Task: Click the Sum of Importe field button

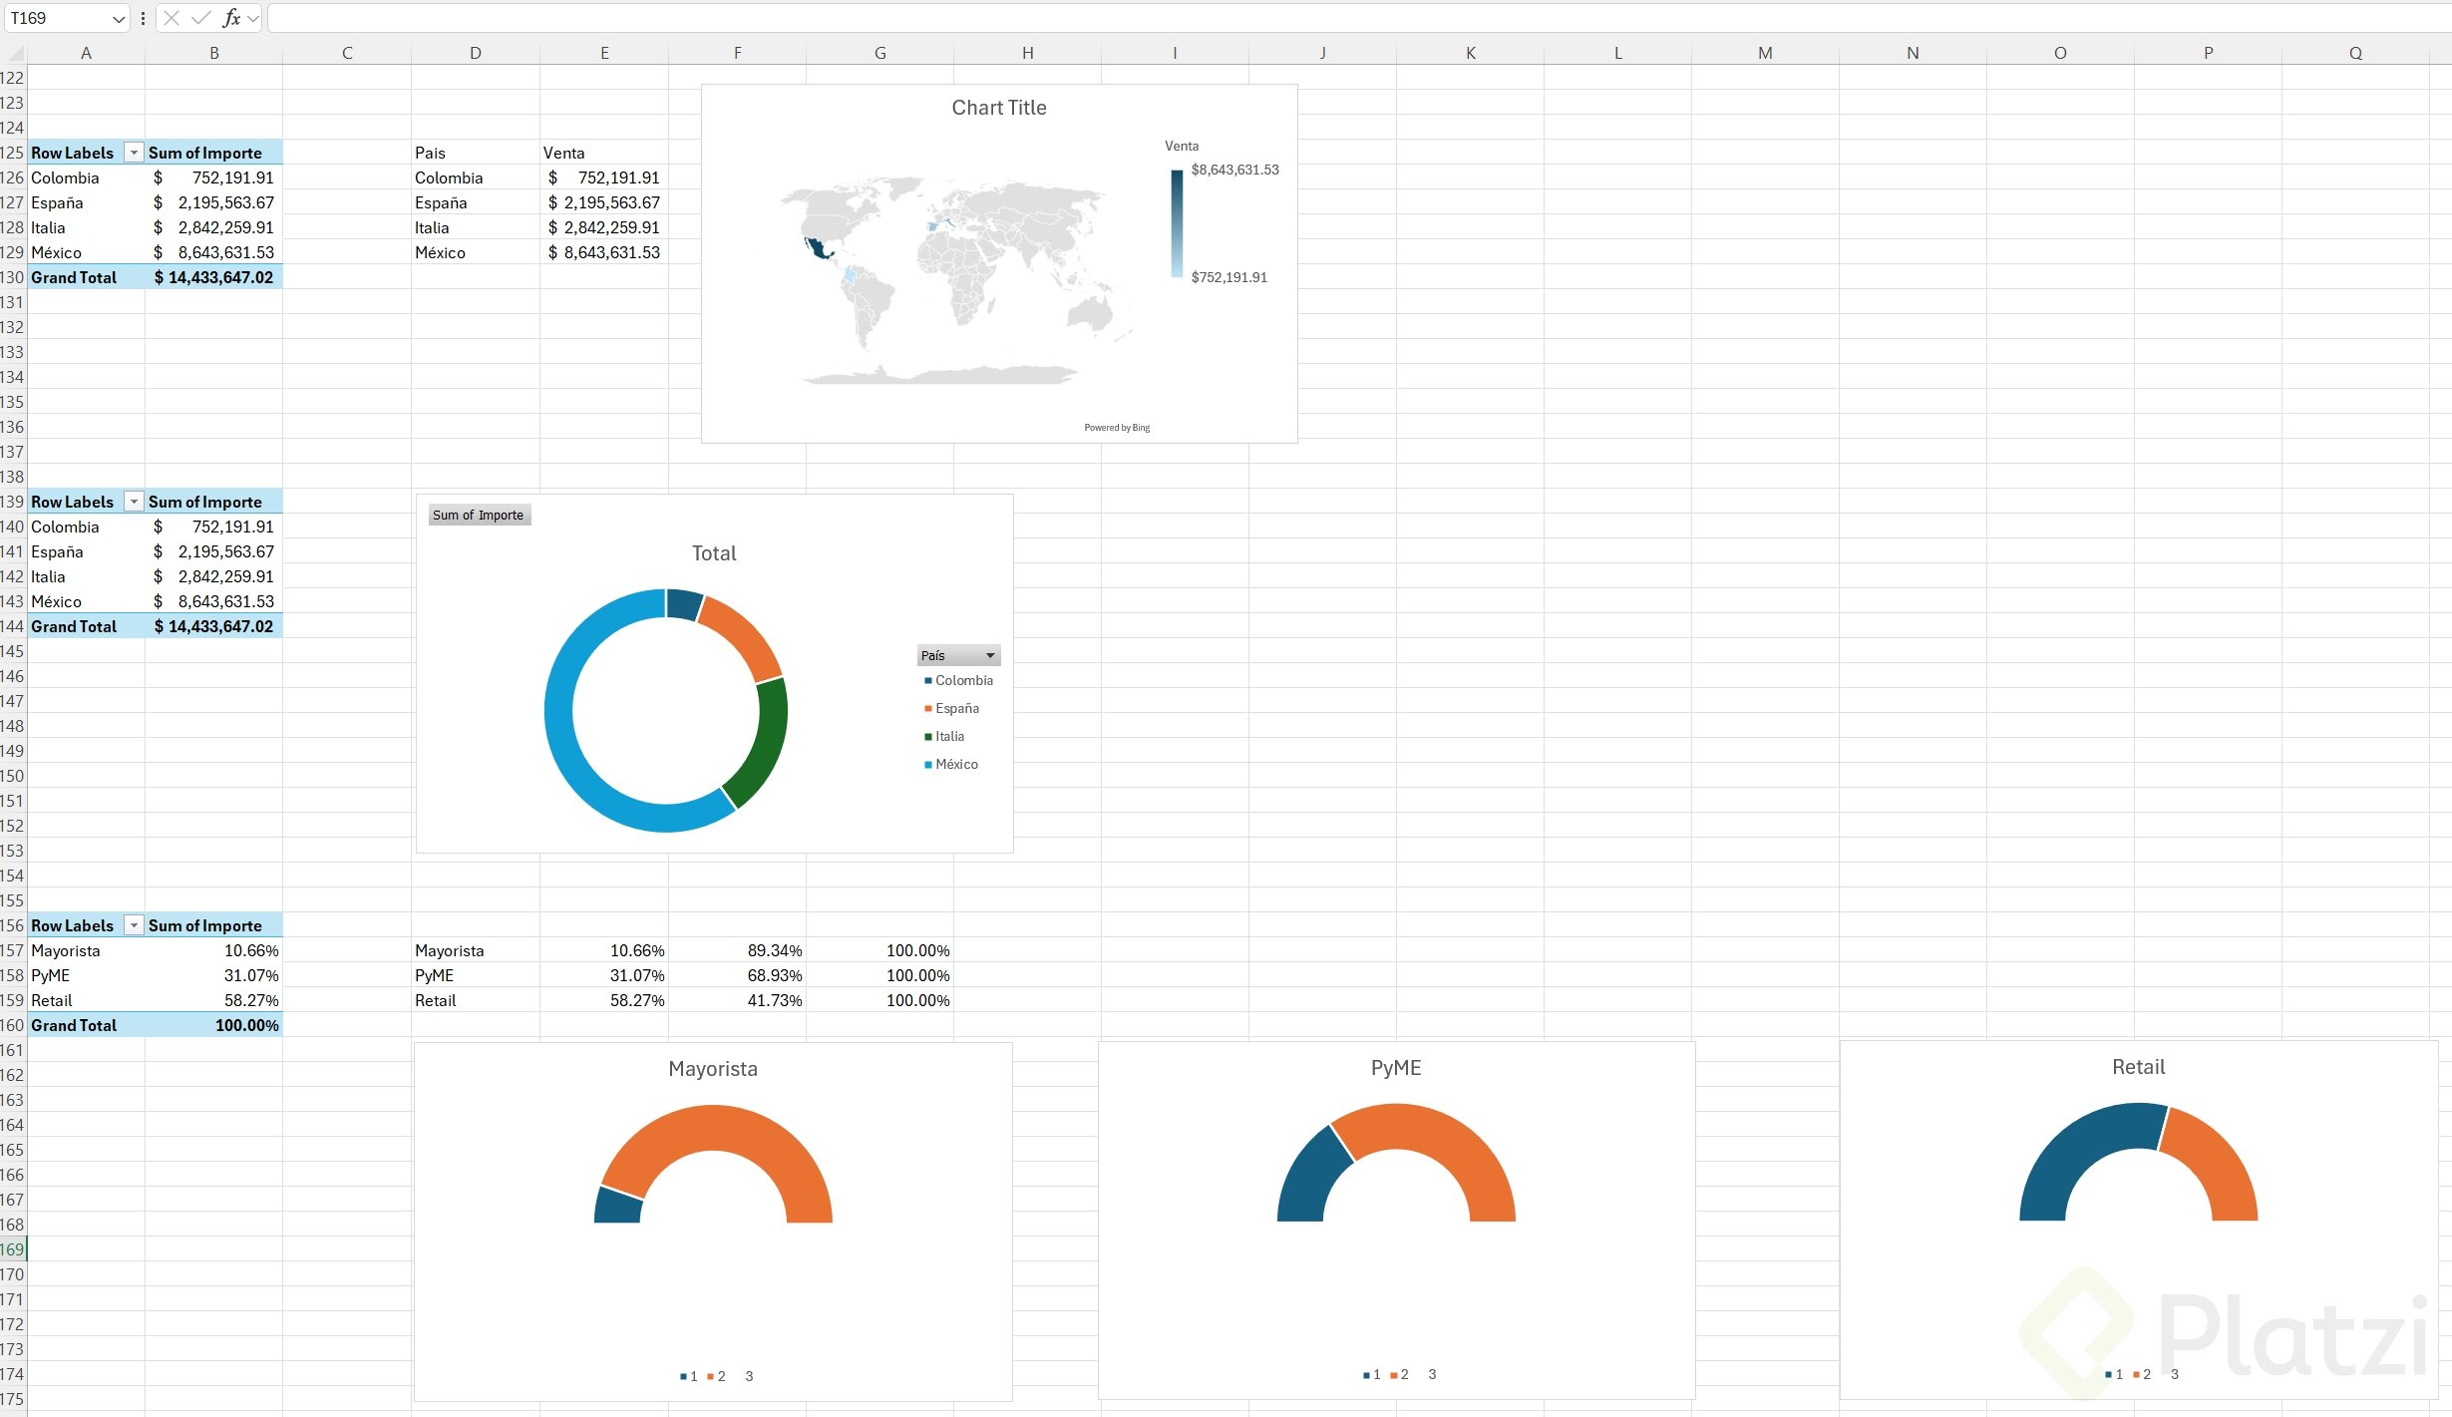Action: point(478,516)
